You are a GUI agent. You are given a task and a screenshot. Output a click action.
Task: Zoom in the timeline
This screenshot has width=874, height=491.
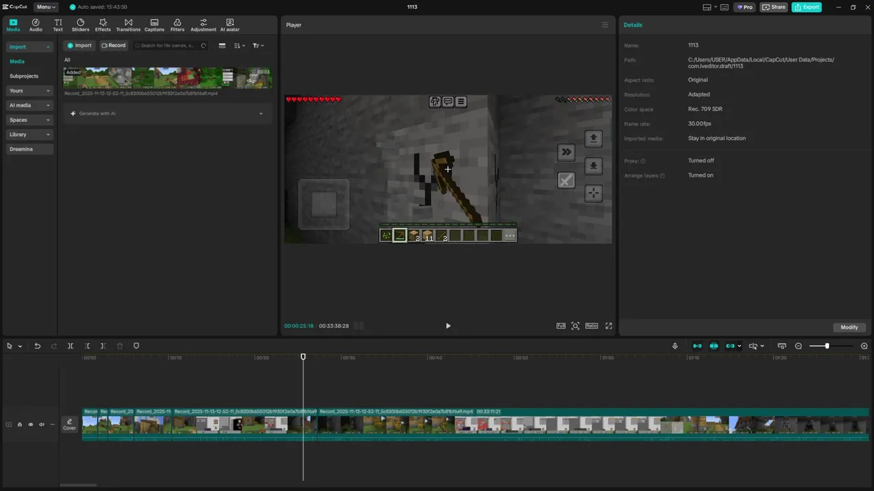[864, 346]
